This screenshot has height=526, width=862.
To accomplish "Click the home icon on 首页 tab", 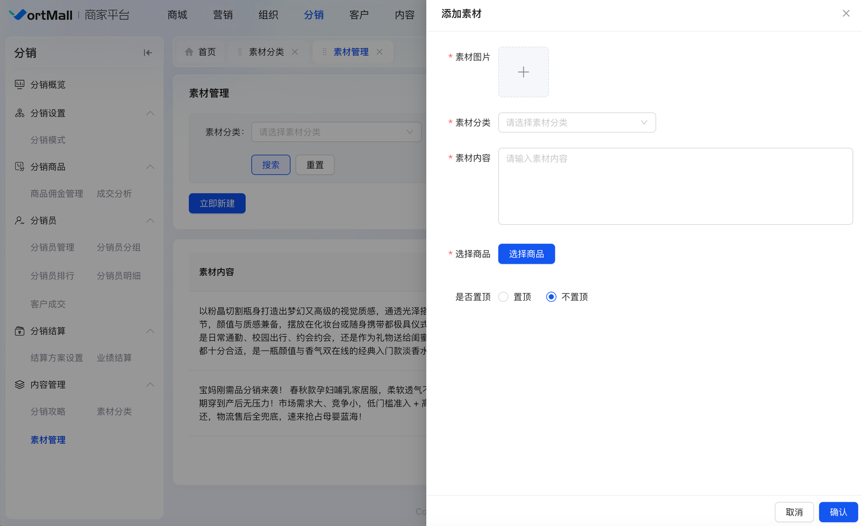I will [x=189, y=52].
